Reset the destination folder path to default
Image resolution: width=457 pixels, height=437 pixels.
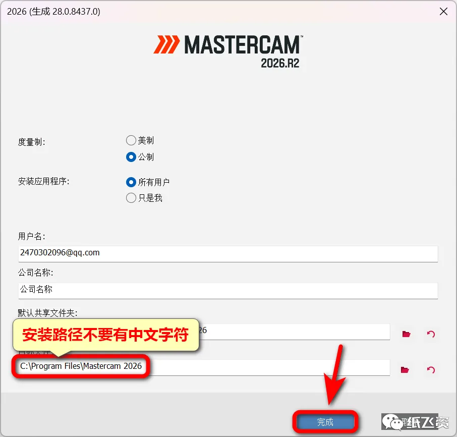click(431, 370)
